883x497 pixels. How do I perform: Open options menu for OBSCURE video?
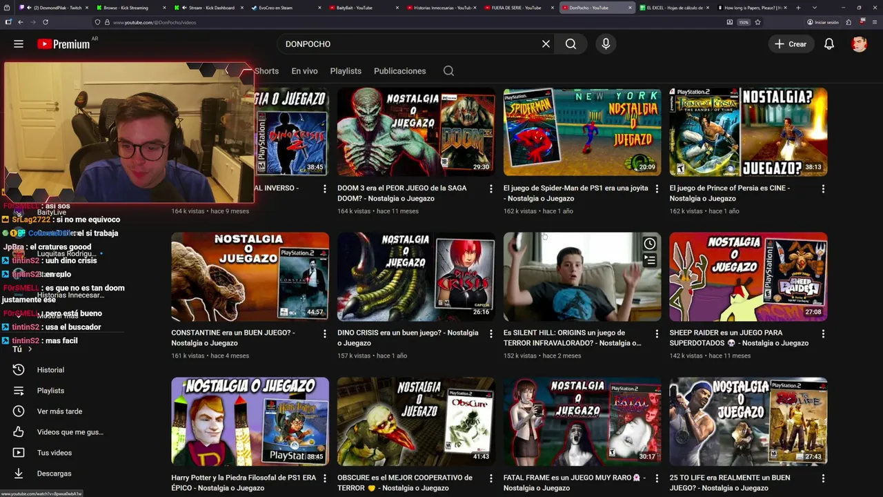(491, 478)
